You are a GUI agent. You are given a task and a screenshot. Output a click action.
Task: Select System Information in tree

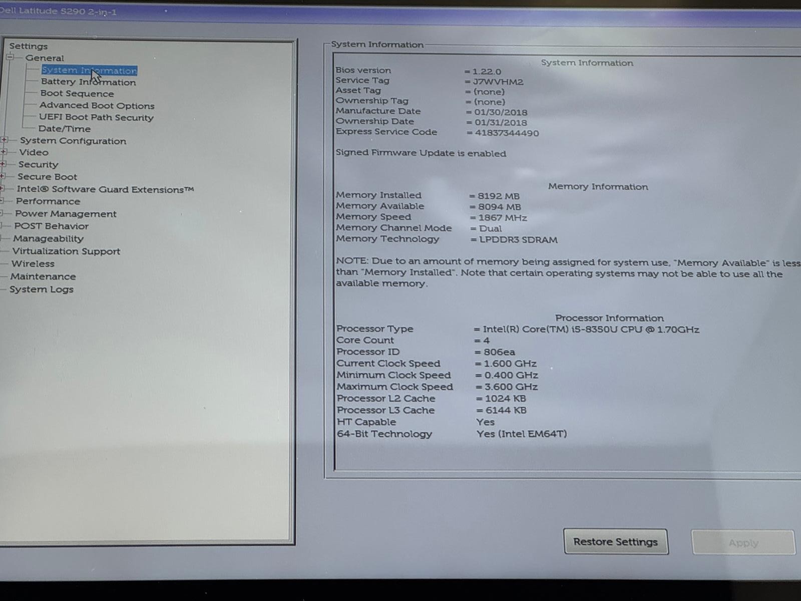89,71
